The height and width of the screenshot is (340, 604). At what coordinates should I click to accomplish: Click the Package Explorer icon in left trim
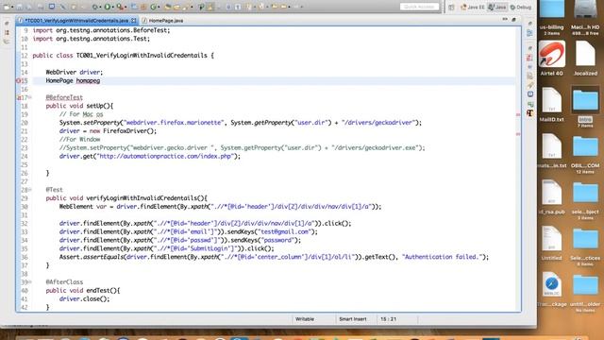click(7, 33)
